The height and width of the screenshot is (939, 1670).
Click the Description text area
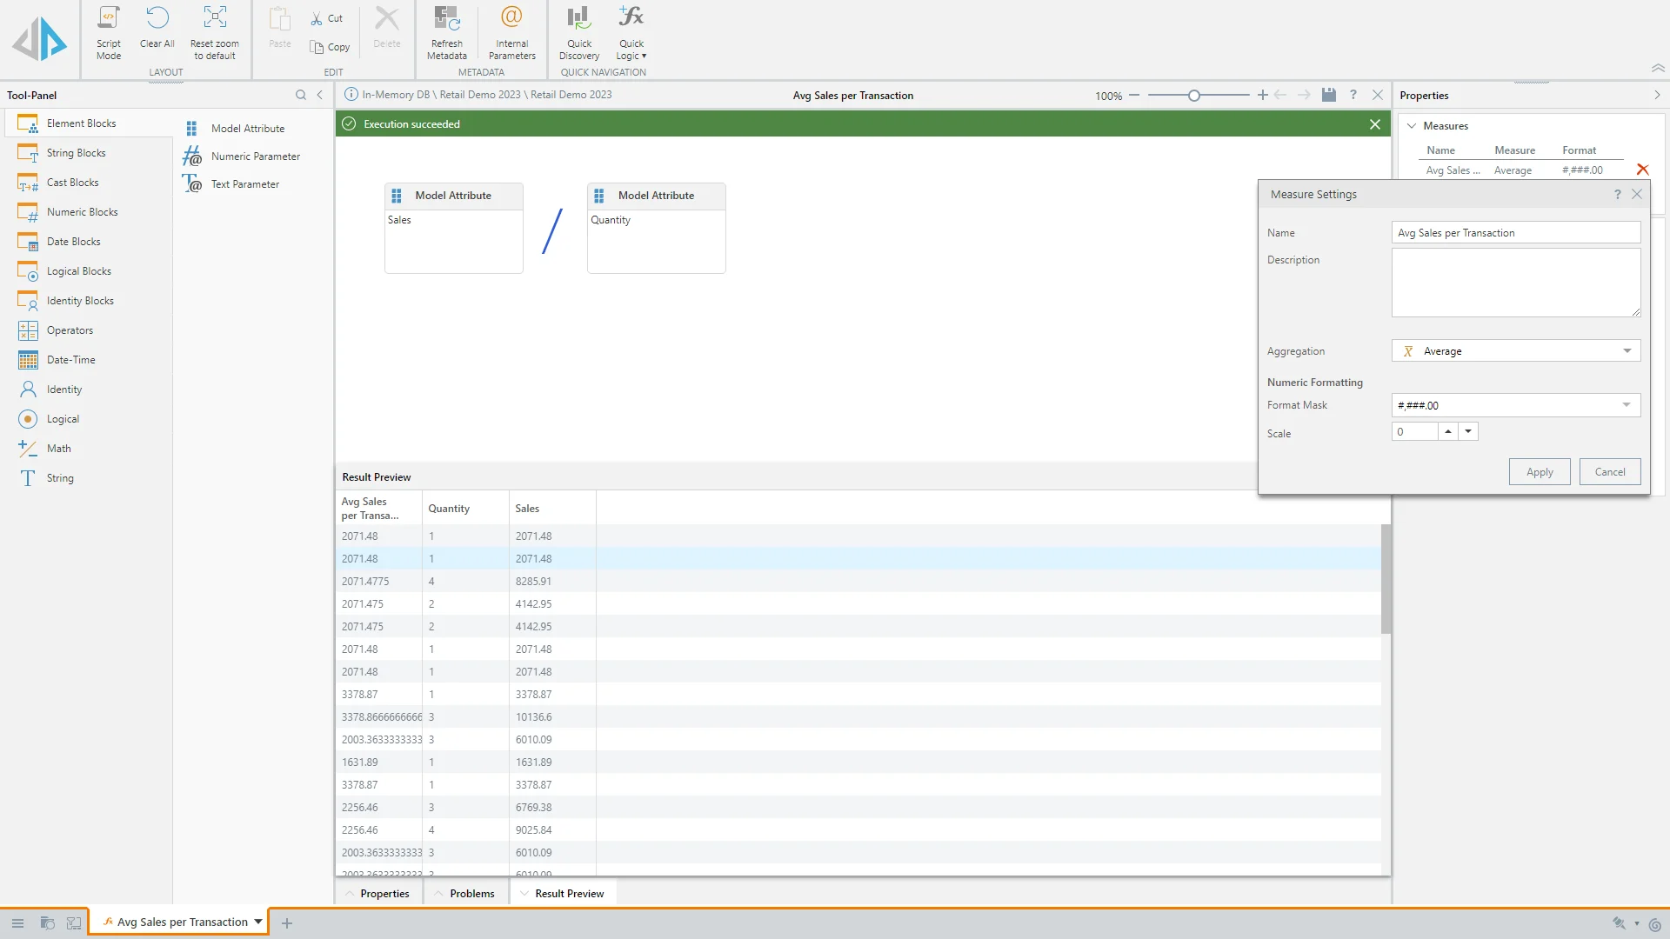1515,283
